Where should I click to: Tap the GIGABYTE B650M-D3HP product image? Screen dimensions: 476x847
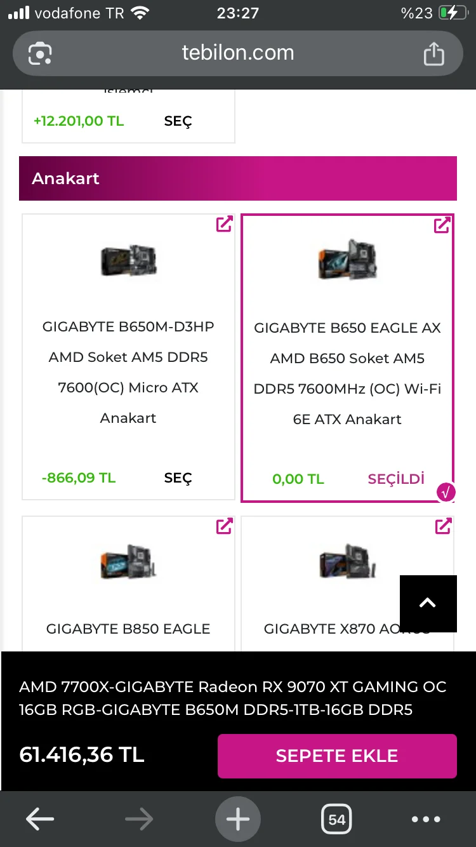[x=129, y=260]
